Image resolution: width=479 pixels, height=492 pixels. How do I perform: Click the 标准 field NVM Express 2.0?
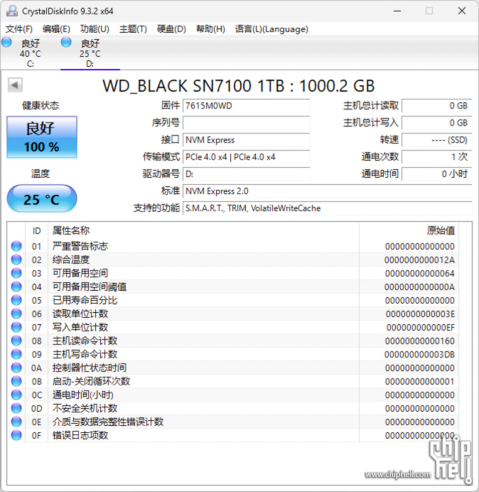(327, 191)
